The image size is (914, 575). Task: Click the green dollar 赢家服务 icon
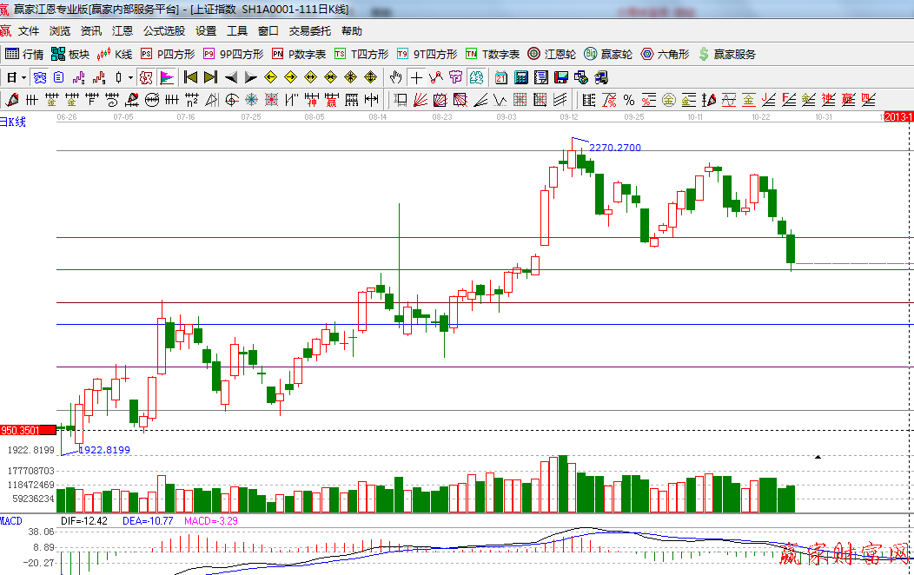pyautogui.click(x=704, y=54)
